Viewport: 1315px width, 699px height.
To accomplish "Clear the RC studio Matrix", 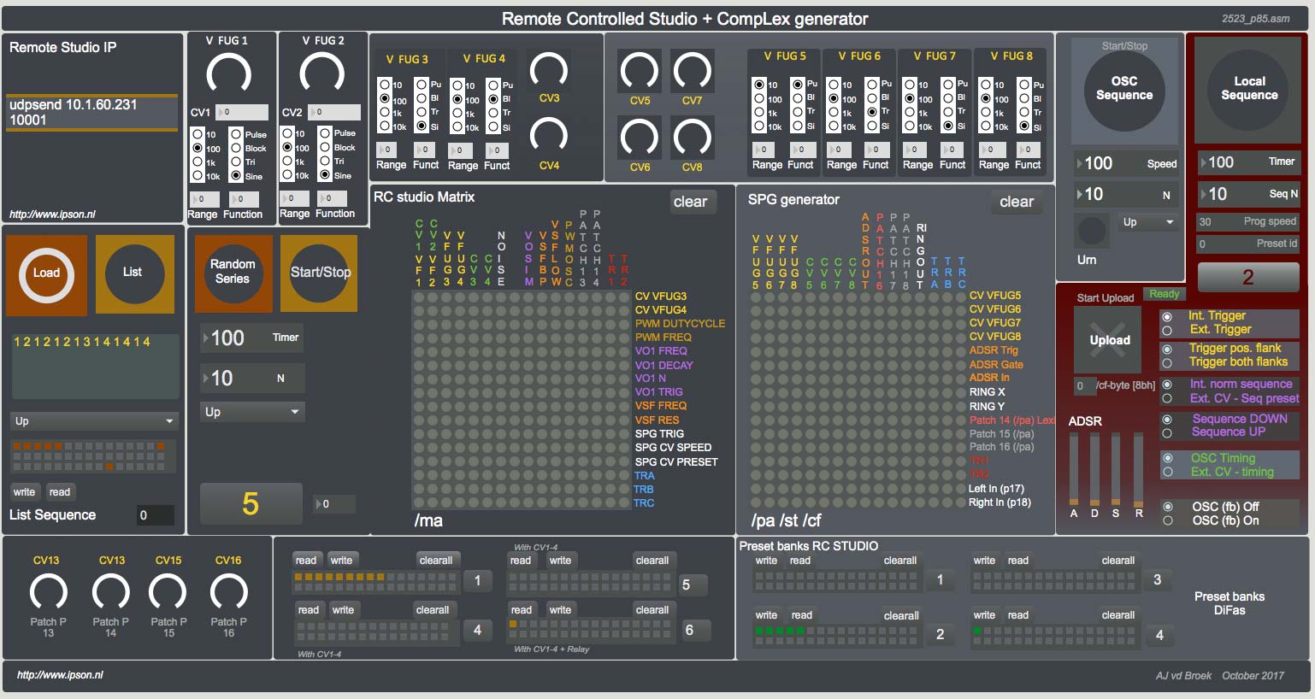I will 692,202.
